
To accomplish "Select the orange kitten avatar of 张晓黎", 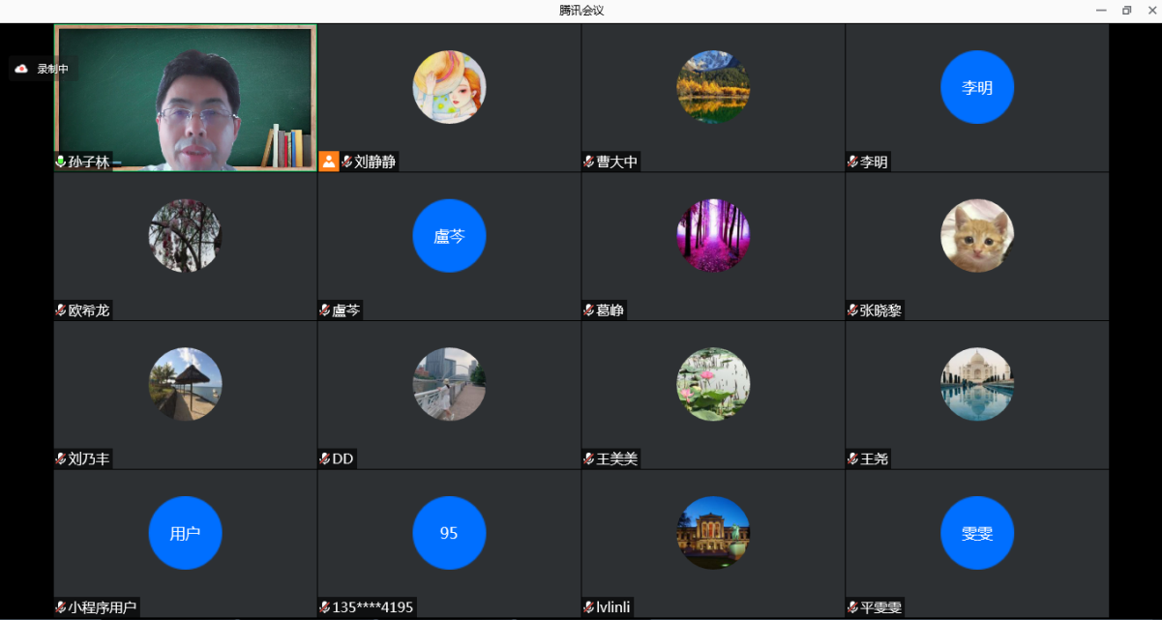I will click(x=977, y=236).
